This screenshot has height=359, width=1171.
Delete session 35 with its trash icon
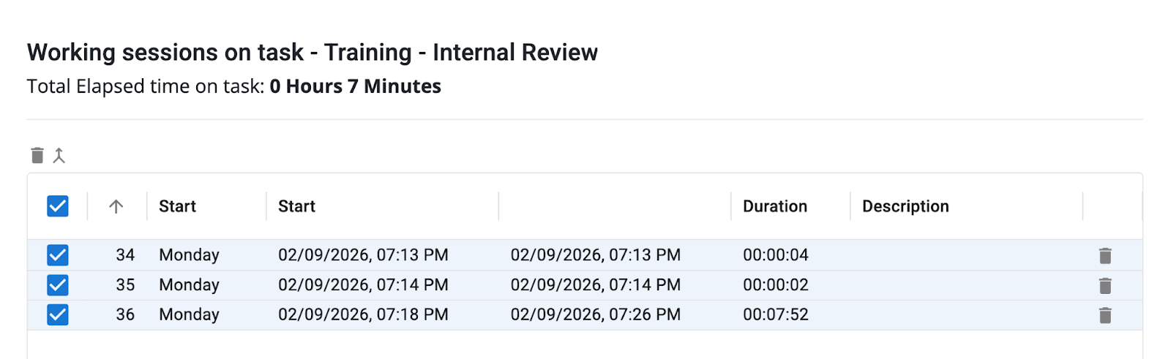pyautogui.click(x=1105, y=285)
